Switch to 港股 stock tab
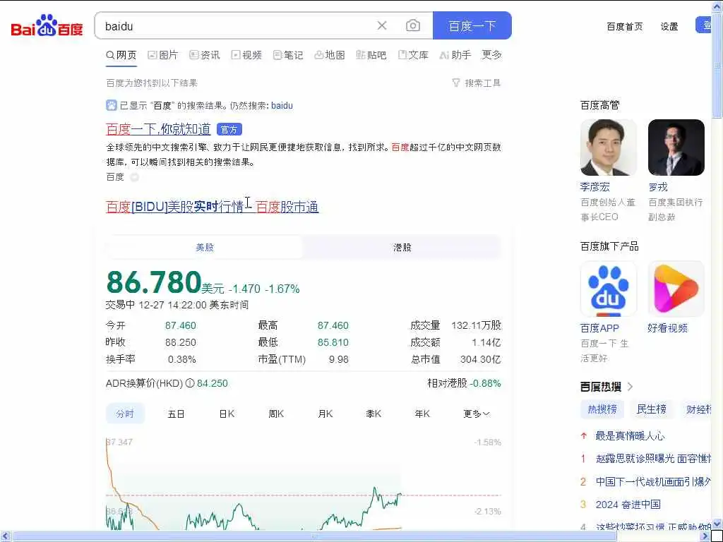 pyautogui.click(x=402, y=248)
